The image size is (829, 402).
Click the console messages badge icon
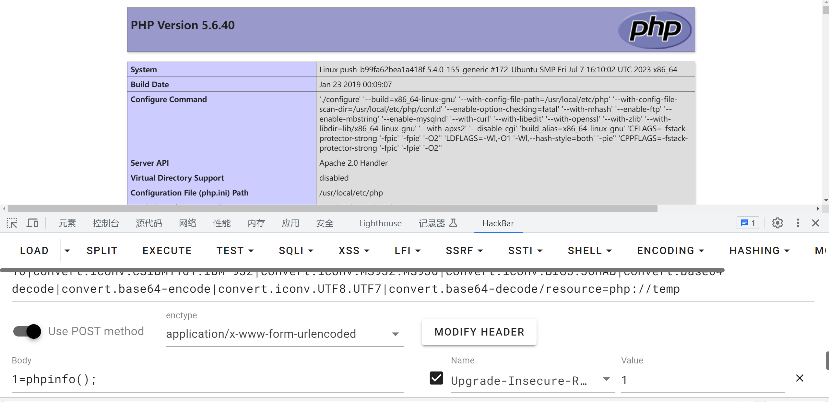748,223
